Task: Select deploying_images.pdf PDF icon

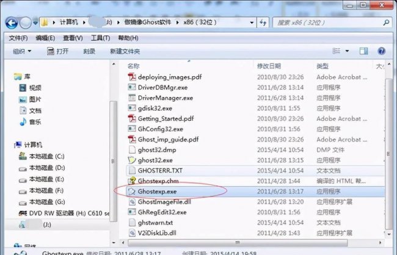Action: (132, 77)
